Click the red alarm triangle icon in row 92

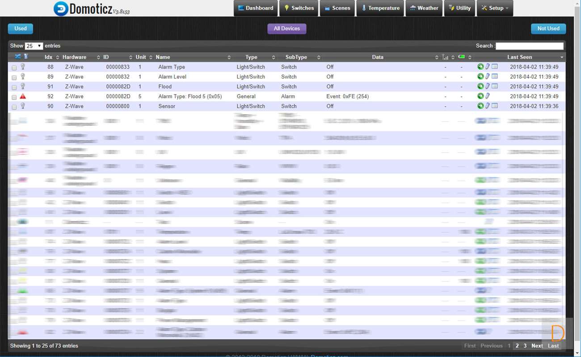[23, 96]
